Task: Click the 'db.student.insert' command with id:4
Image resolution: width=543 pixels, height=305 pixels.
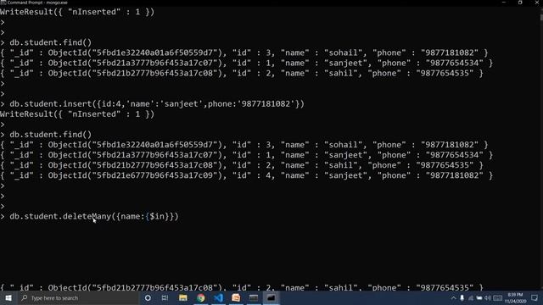Action: coord(157,103)
